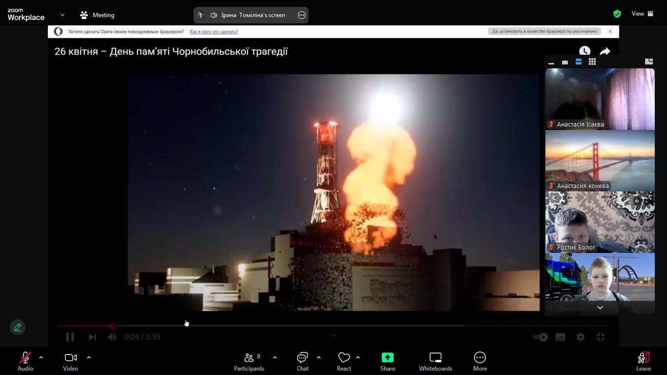
Task: Skip to the next video
Action: pos(92,337)
